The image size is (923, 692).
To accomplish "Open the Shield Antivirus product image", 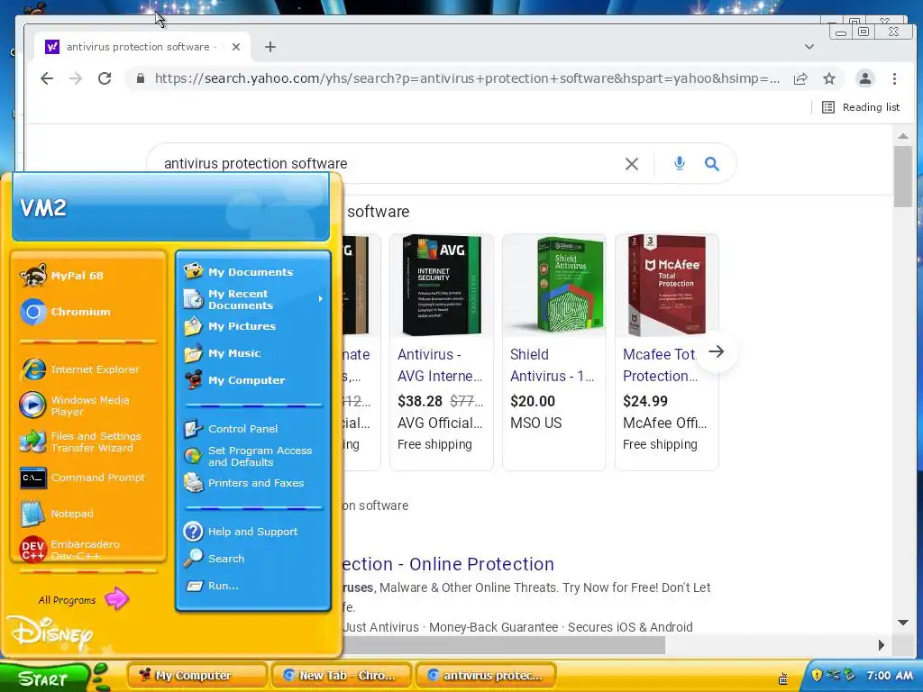I will (x=554, y=286).
